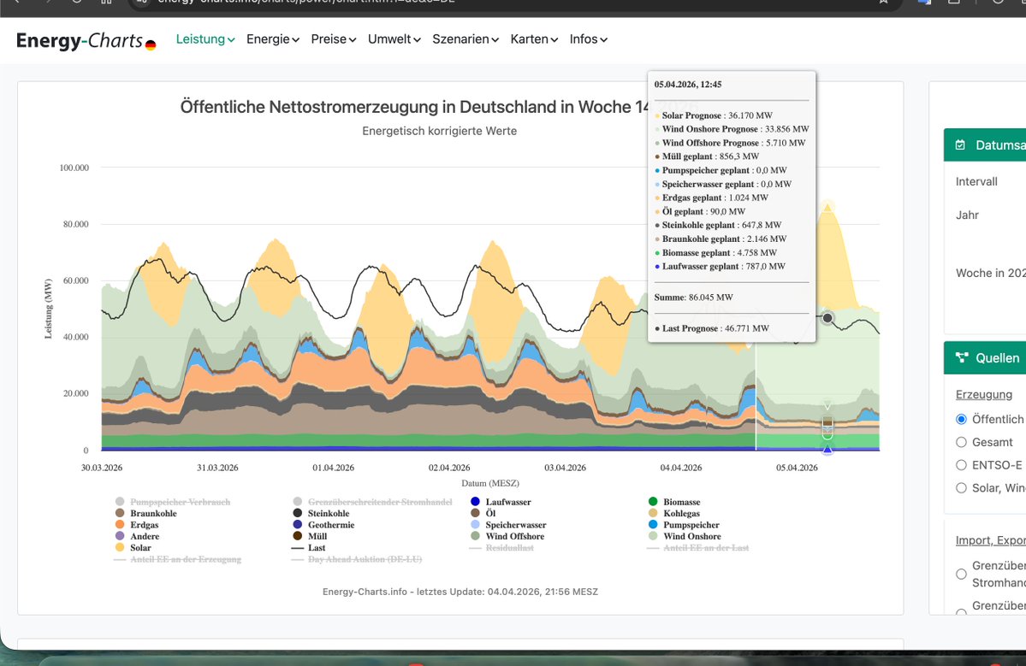
Task: Toggle the Braunkohle legend marker
Action: pyautogui.click(x=120, y=513)
